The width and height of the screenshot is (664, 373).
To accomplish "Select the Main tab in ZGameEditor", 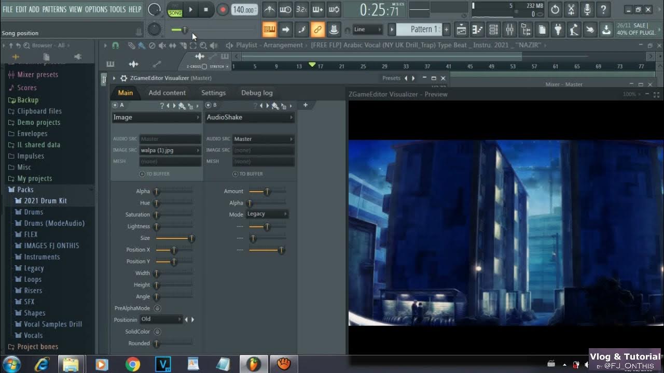I will (x=126, y=93).
